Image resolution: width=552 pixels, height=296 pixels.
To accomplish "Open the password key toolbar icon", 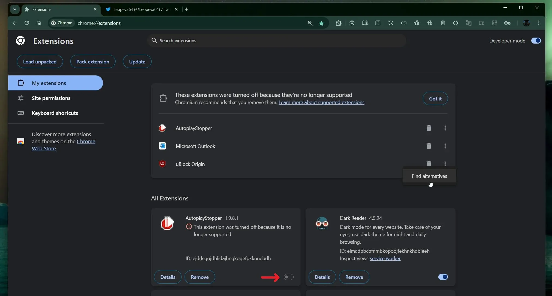I will pyautogui.click(x=507, y=23).
